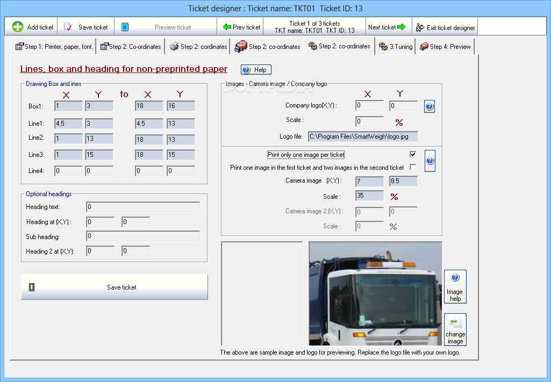This screenshot has height=382, width=551.
Task: Click Heading at X field
Action: pos(100,222)
